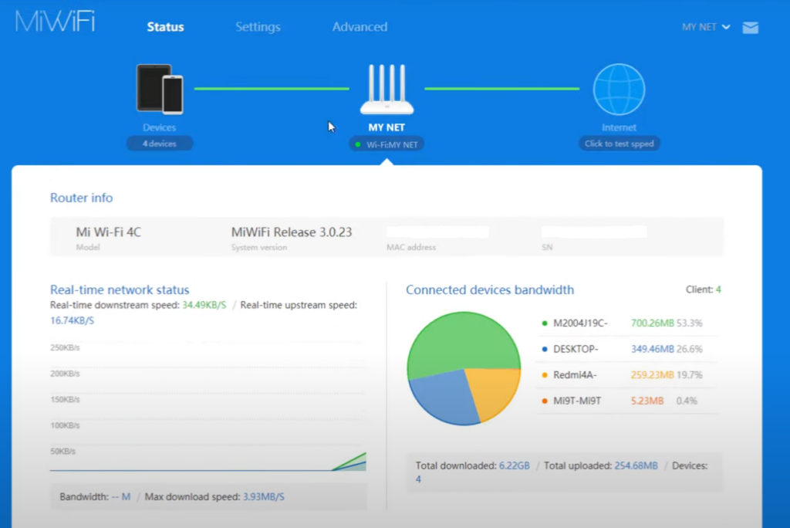The width and height of the screenshot is (790, 528).
Task: Click the Real-time network status heading
Action: 120,289
